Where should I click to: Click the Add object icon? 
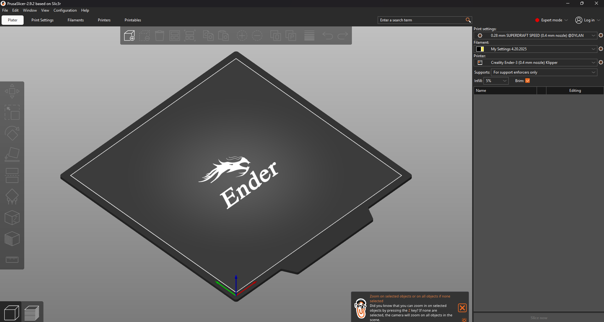click(x=129, y=36)
